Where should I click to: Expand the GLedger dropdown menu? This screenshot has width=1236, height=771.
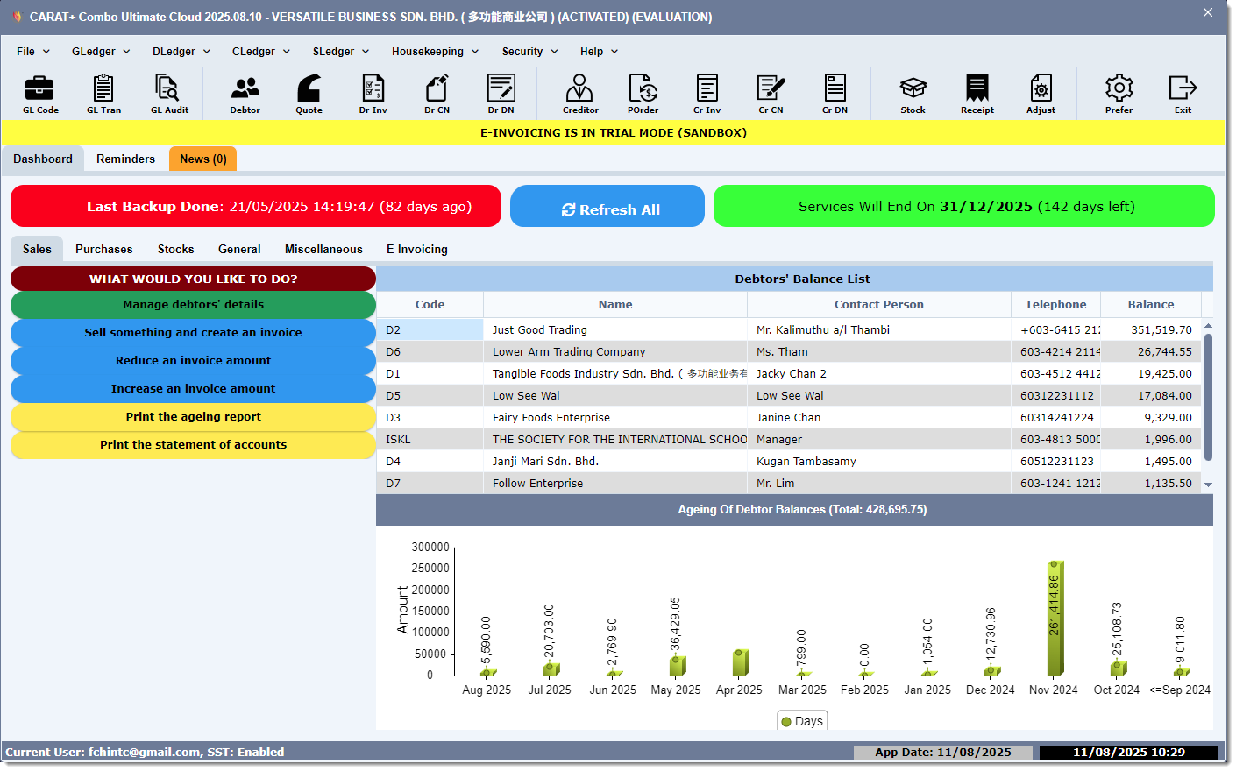[x=101, y=52]
